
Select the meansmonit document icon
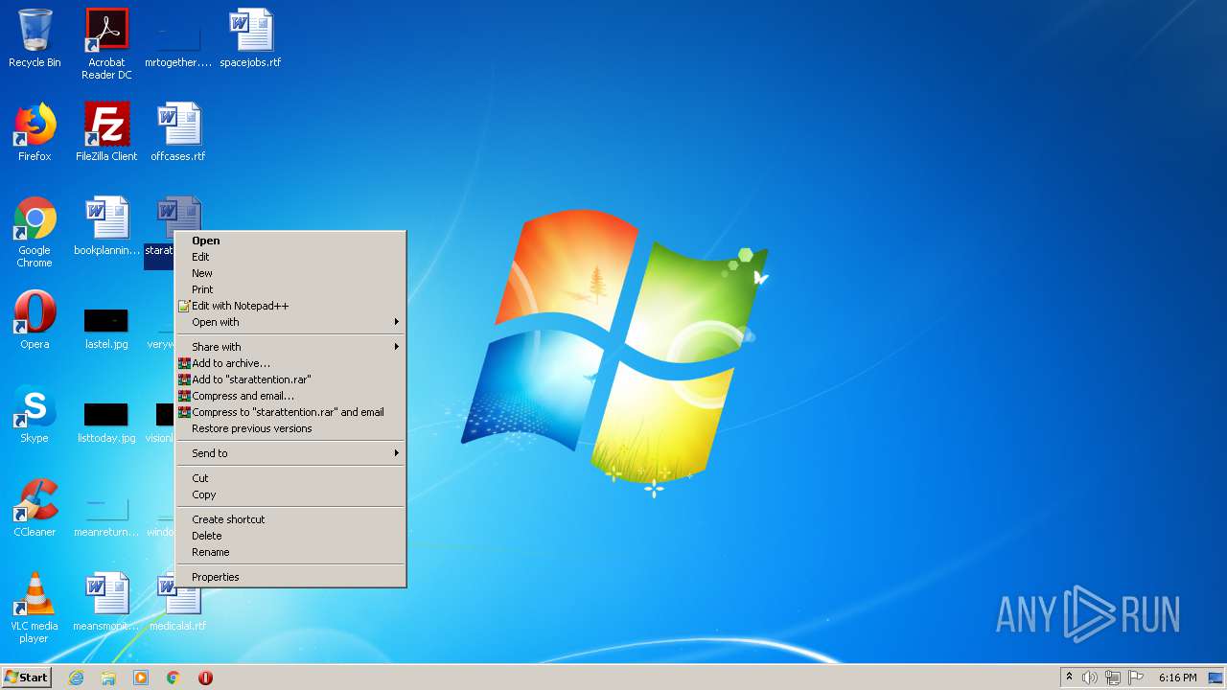click(106, 602)
